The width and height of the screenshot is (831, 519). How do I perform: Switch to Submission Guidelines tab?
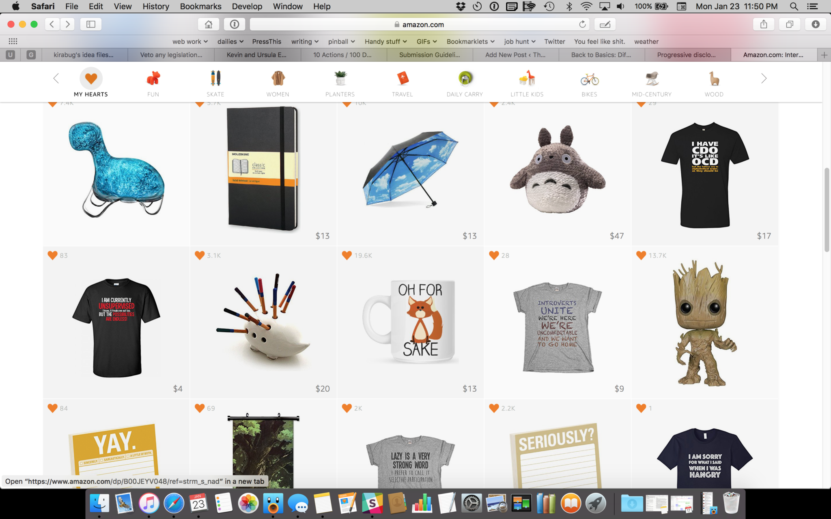[430, 55]
